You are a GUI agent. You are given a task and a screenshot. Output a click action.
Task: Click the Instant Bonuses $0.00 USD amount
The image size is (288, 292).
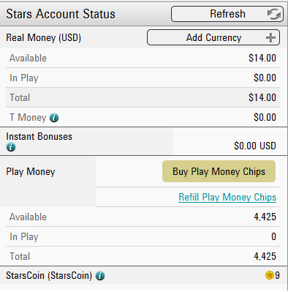point(255,146)
